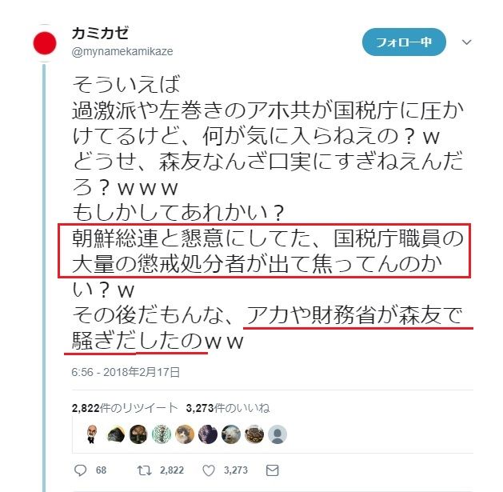The height and width of the screenshot is (492, 503).
Task: Open the default gray silhouette liker avatar
Action: tap(277, 434)
